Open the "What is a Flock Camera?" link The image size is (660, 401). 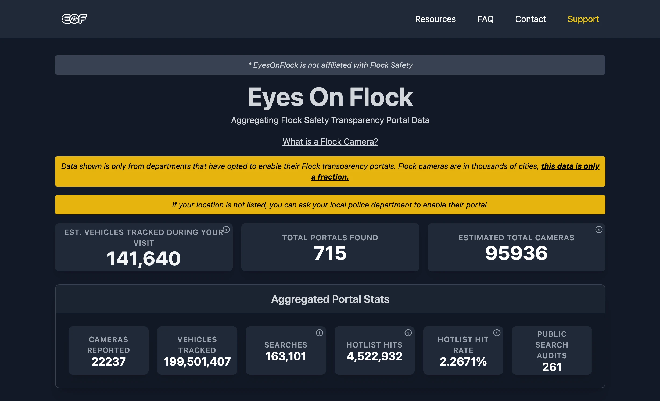click(330, 142)
